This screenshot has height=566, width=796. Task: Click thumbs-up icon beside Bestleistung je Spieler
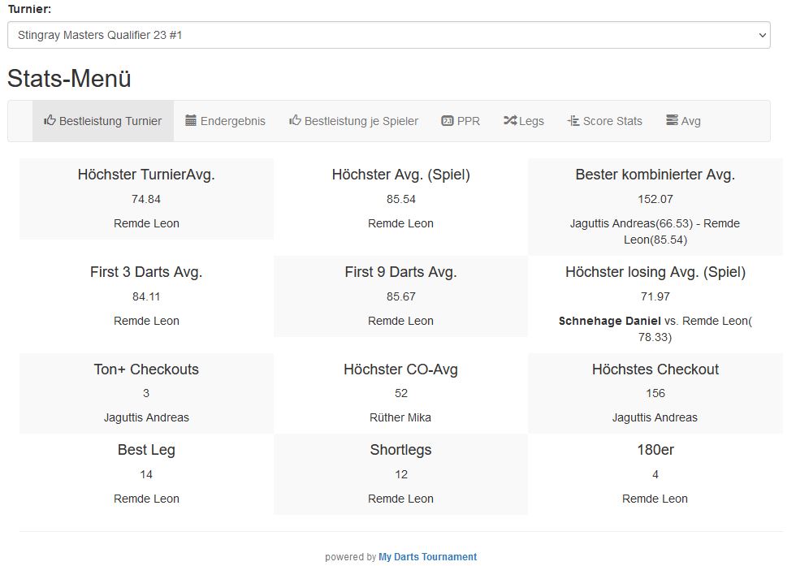click(295, 120)
